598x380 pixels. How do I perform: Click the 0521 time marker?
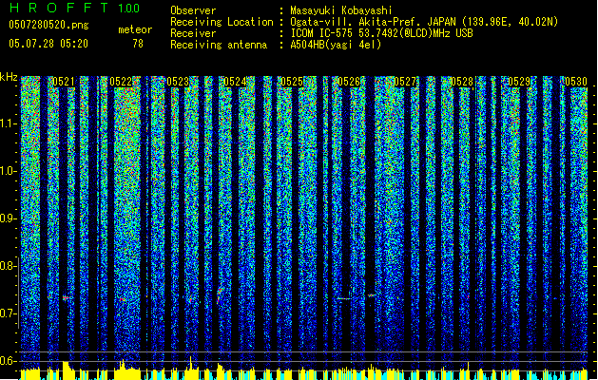click(64, 82)
